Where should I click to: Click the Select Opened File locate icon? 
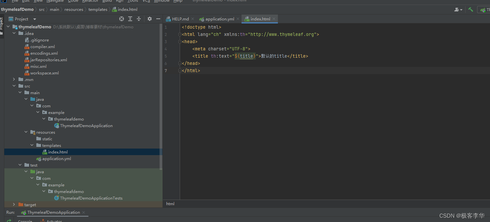coord(122,19)
